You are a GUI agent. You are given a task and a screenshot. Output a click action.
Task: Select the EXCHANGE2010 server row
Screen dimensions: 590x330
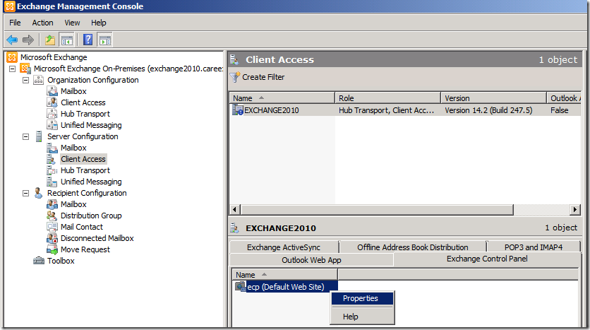tap(405, 110)
